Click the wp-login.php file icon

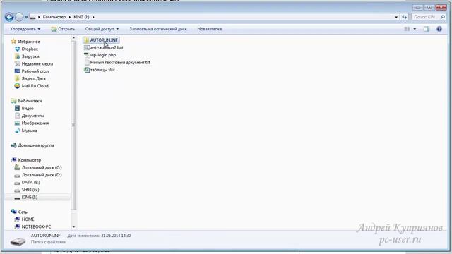86,55
